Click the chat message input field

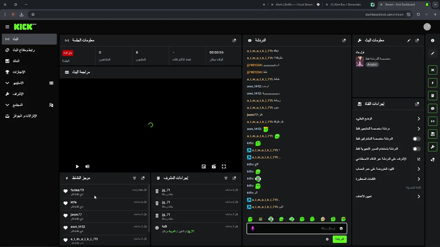297,228
